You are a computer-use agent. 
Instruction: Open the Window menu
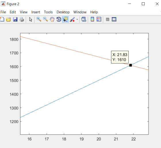pyautogui.click(x=80, y=12)
